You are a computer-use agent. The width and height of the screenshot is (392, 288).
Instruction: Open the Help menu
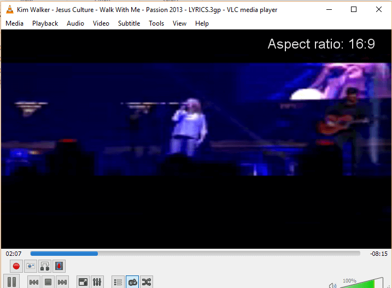coord(202,23)
